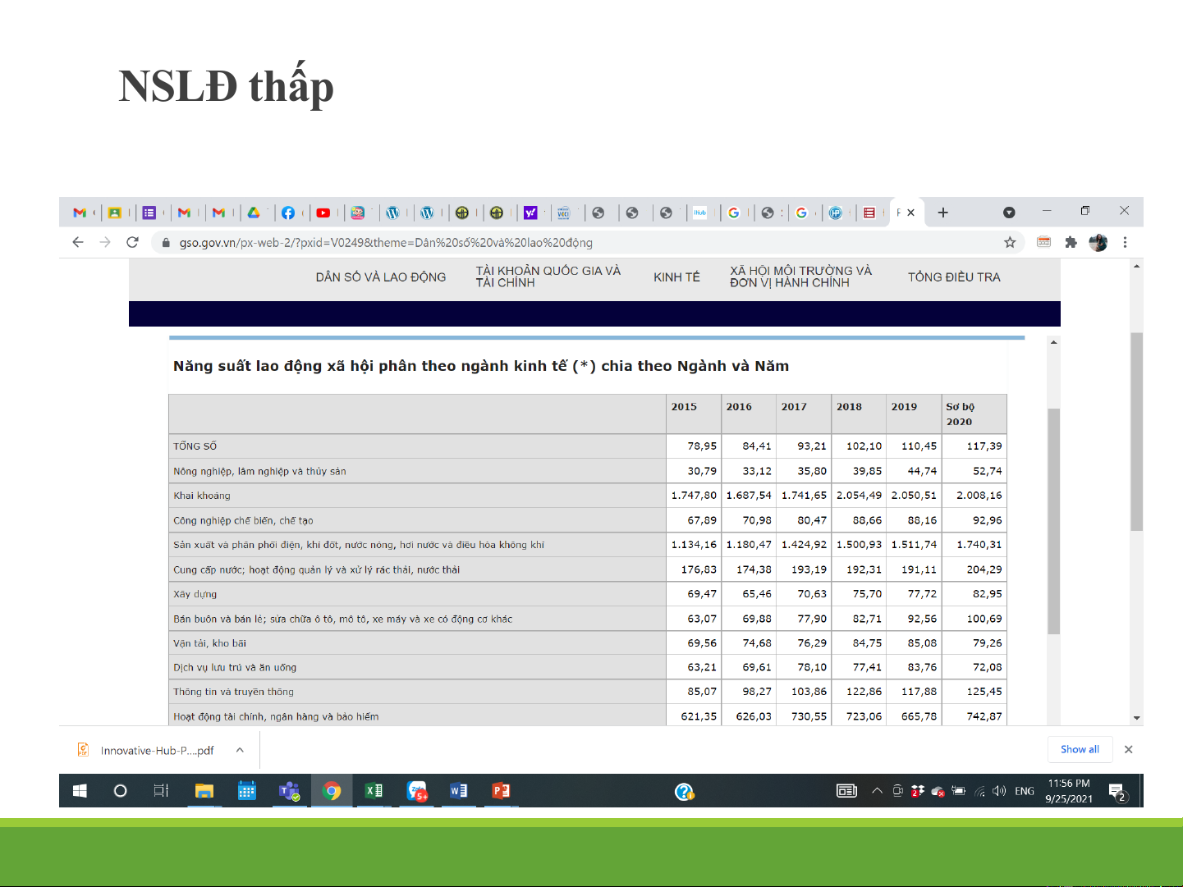Open PowerPoint from the taskbar
The height and width of the screenshot is (887, 1183).
click(501, 791)
